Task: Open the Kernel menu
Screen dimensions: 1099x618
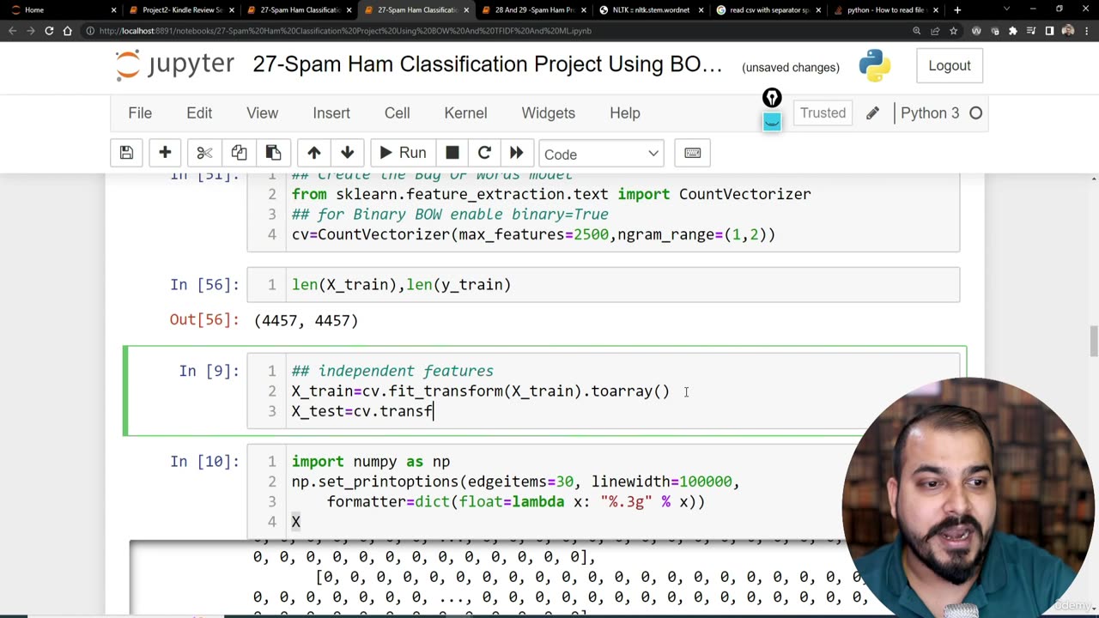Action: 465,112
